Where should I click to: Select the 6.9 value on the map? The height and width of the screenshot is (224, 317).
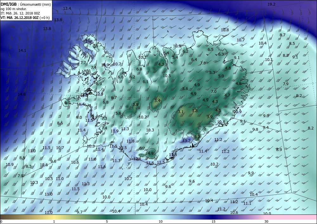[x=99, y=84]
